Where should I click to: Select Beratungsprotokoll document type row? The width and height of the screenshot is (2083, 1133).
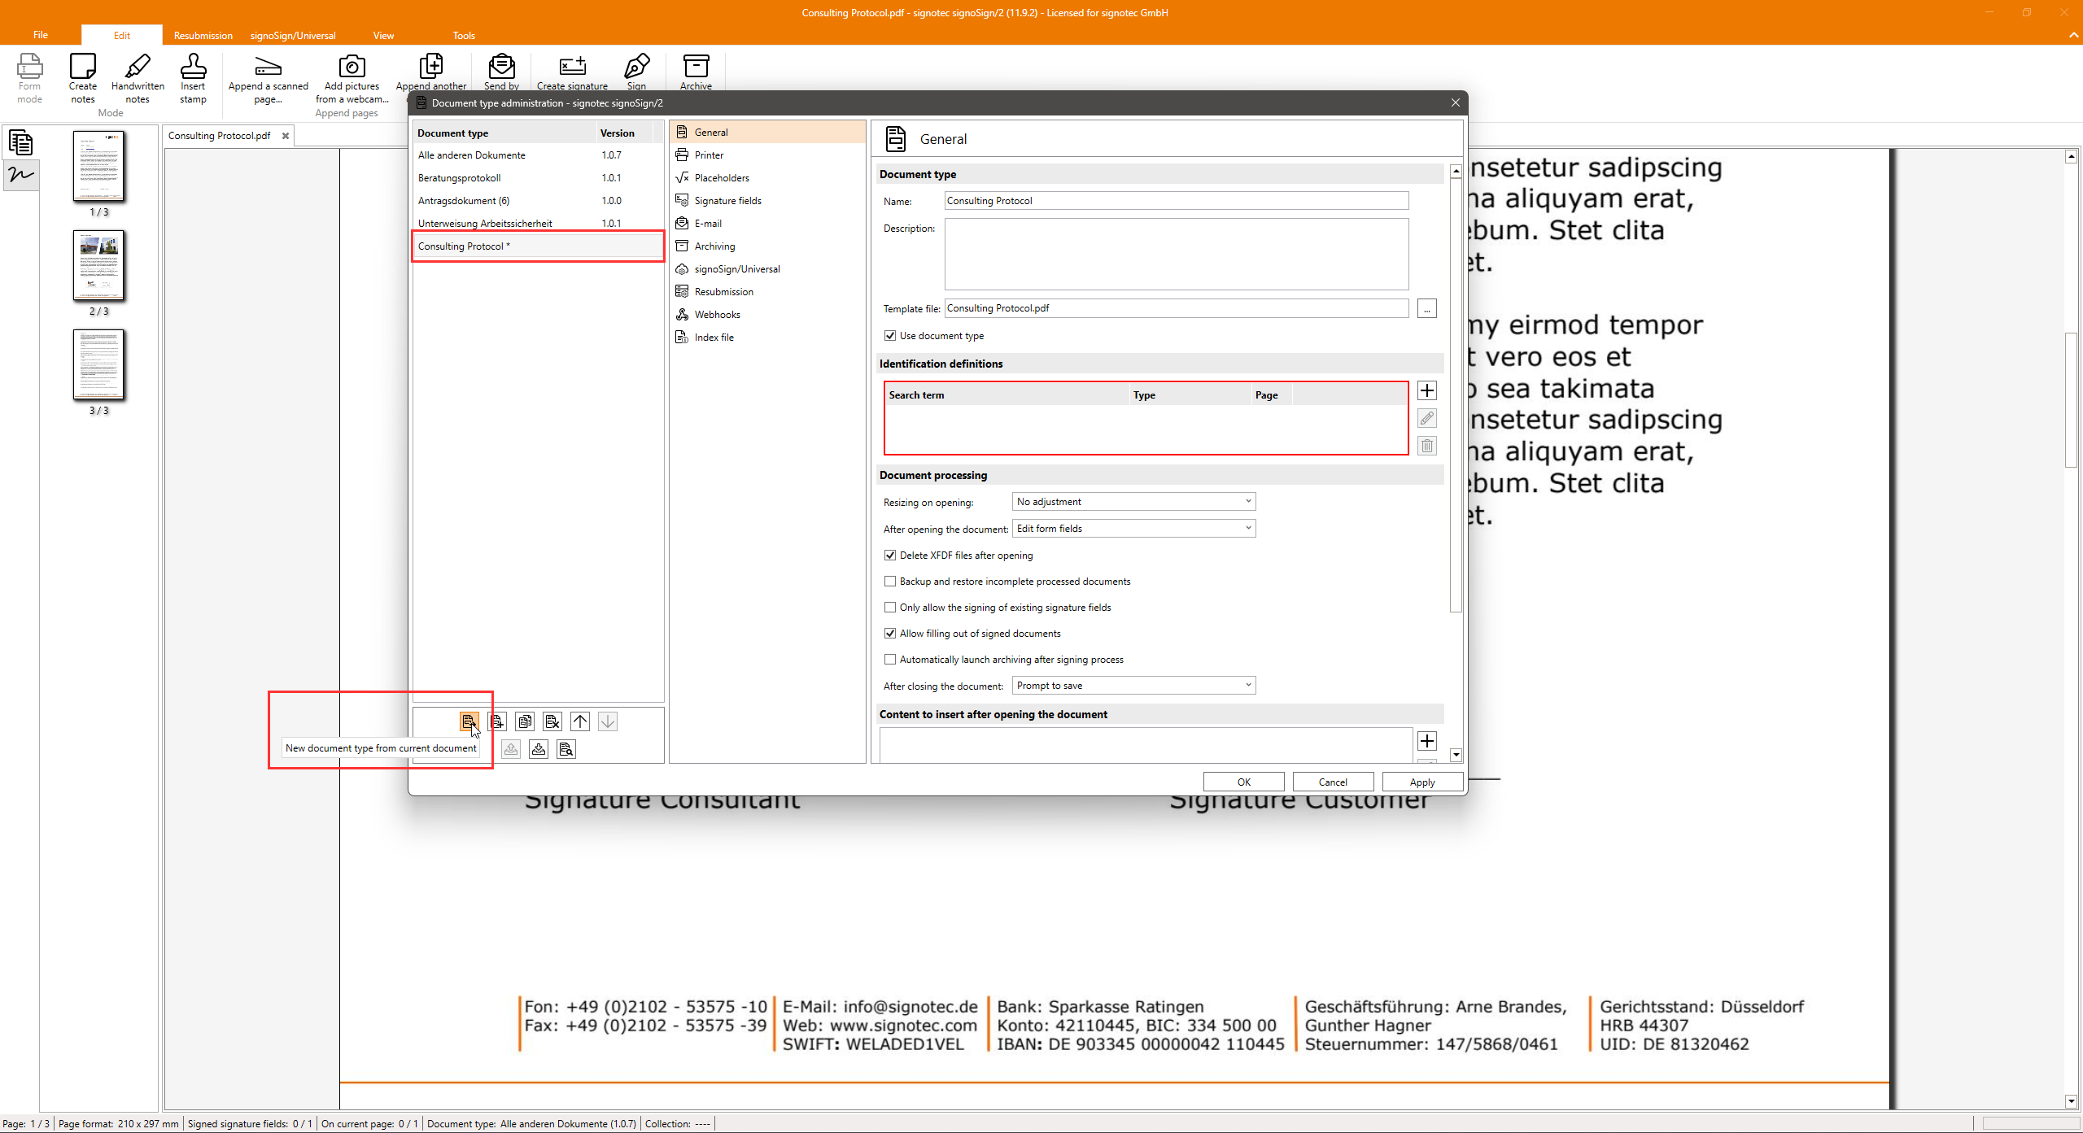click(x=538, y=178)
